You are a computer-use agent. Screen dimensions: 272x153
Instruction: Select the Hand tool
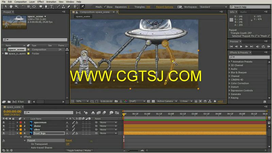(11, 6)
